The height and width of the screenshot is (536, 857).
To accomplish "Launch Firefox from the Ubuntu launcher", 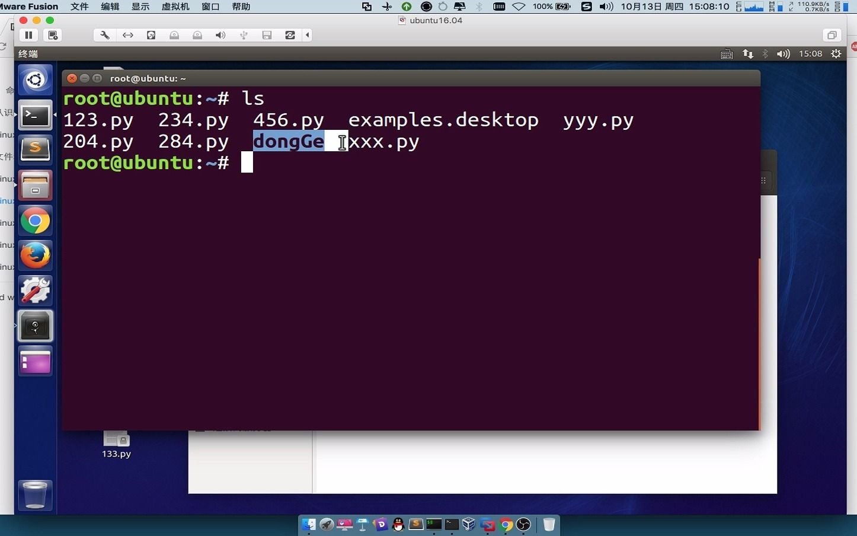I will tap(36, 256).
